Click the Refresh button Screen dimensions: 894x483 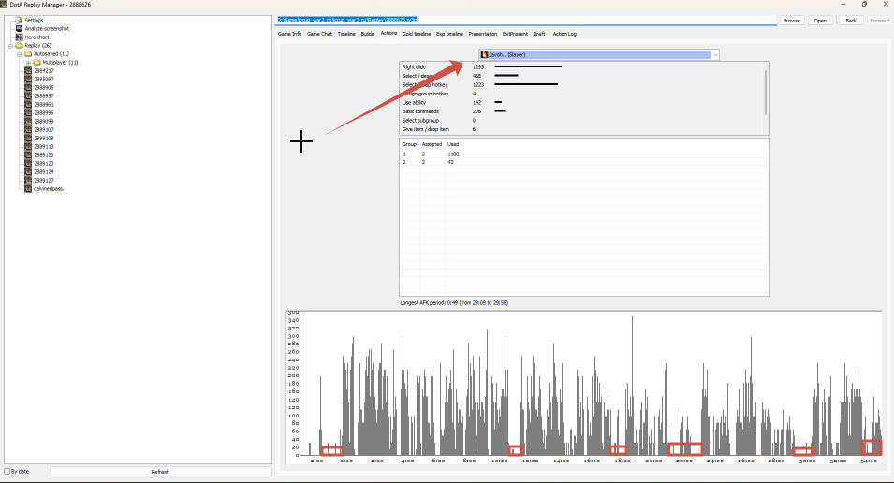[160, 472]
